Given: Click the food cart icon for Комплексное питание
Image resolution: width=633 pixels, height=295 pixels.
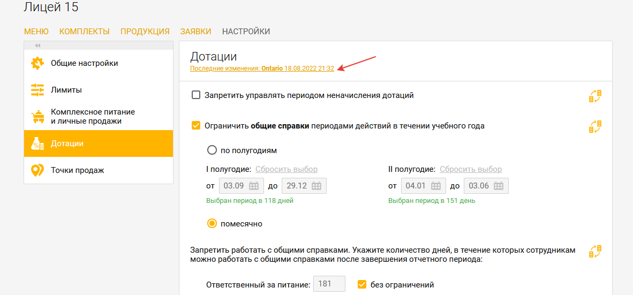Looking at the screenshot, I should [x=37, y=117].
